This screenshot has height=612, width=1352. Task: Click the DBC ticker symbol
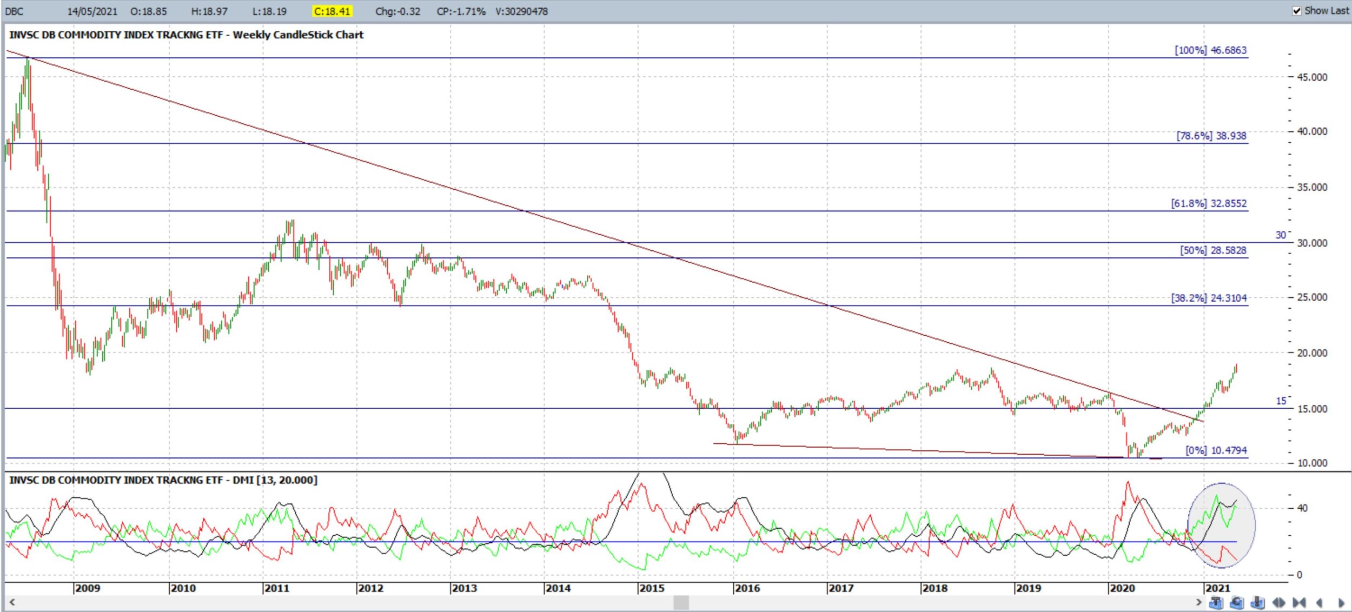click(x=14, y=11)
